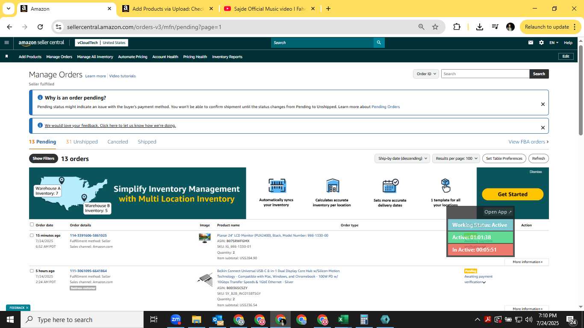The image size is (584, 328).
Task: Open the messages envelope icon
Action: pyautogui.click(x=531, y=43)
